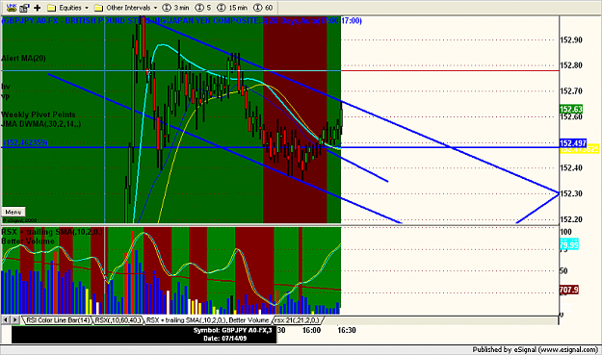The height and width of the screenshot is (355, 602).
Task: Select the RSX + trailing SMA, Better Volume tab
Action: (x=207, y=320)
